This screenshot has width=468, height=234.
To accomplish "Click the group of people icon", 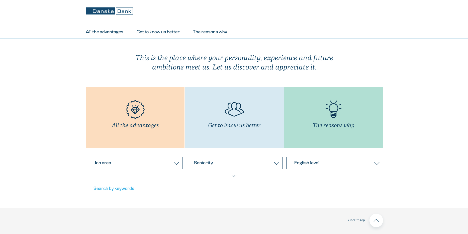I will pyautogui.click(x=234, y=109).
